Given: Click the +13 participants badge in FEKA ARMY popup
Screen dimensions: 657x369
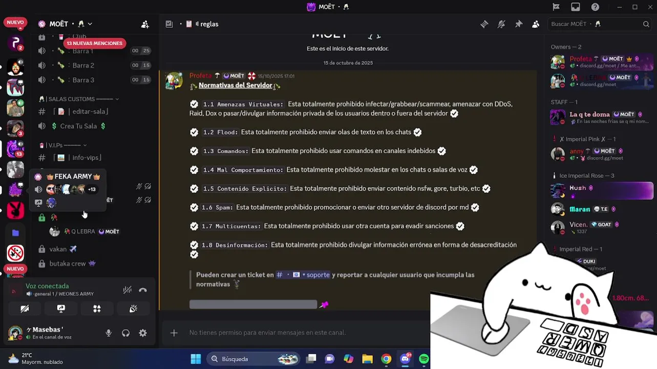Looking at the screenshot, I should [x=92, y=190].
